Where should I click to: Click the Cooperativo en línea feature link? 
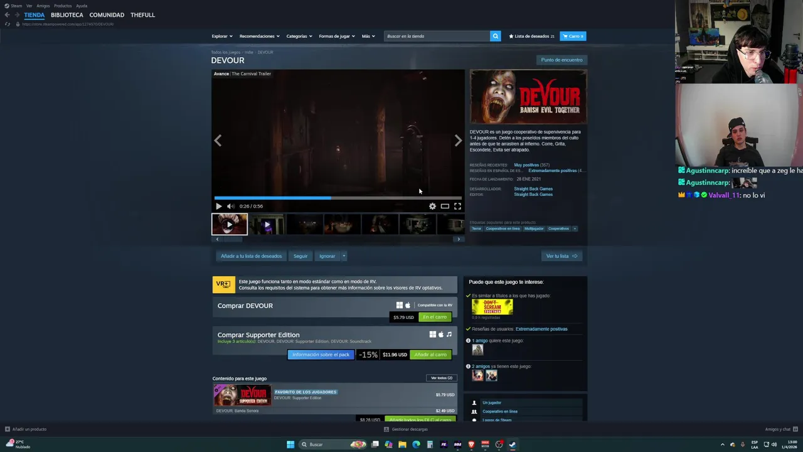pyautogui.click(x=500, y=411)
